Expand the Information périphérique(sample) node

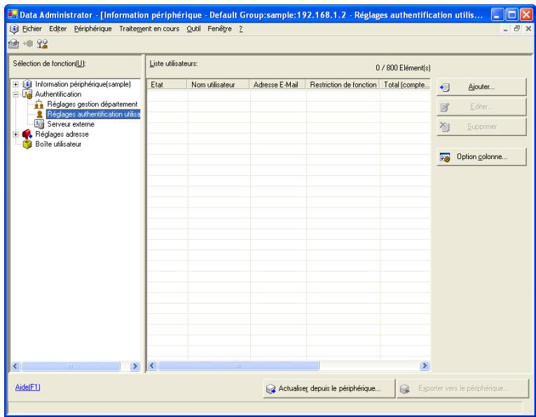[15, 84]
